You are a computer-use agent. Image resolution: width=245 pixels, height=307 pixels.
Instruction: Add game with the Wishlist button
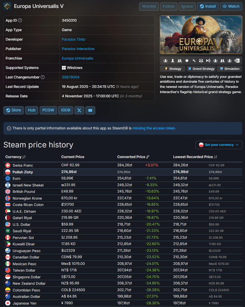tap(149, 6)
